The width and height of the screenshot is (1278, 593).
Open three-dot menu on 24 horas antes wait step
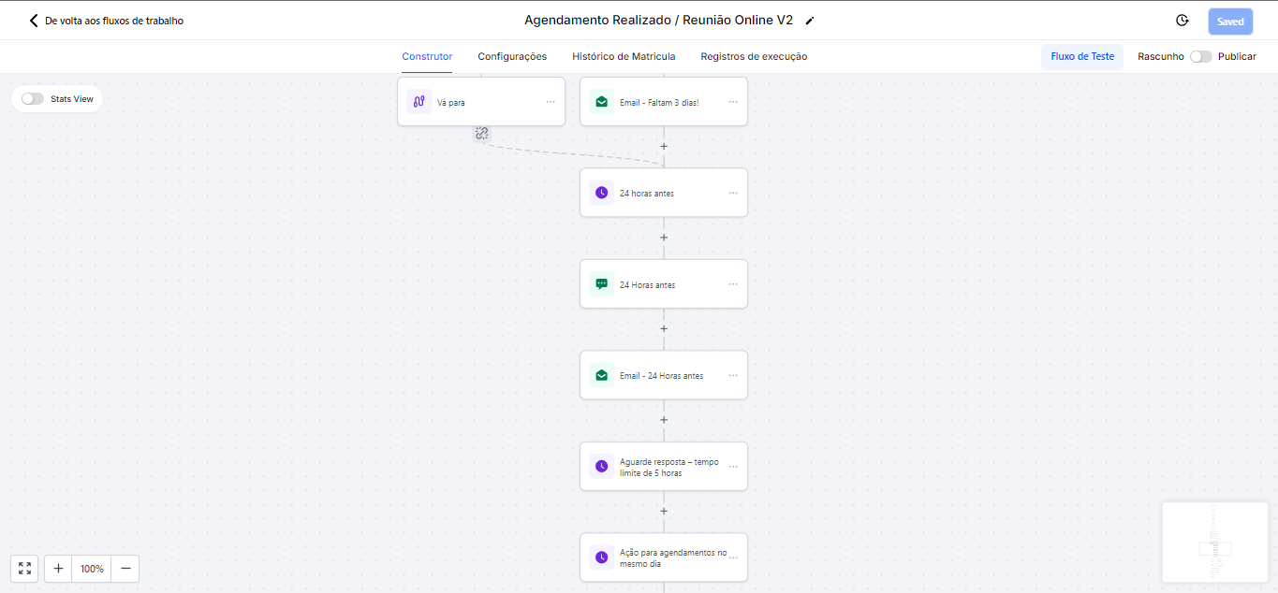tap(733, 194)
